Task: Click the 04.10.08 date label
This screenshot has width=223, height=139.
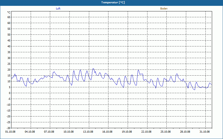Action: 30,131
